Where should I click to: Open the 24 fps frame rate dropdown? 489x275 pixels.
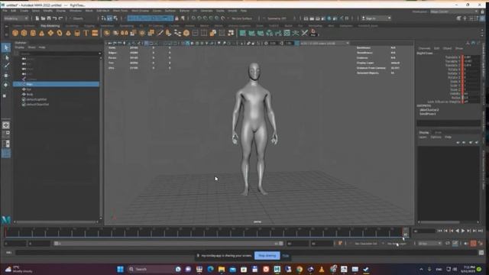[430, 244]
